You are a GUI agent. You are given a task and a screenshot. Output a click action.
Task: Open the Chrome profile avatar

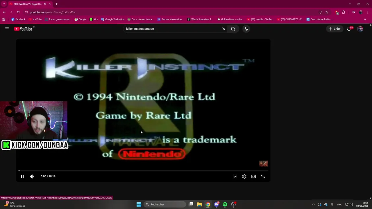[361, 12]
